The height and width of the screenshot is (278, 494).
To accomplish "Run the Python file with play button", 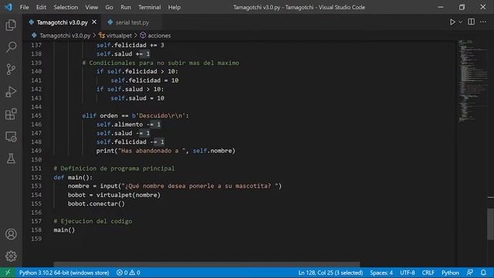I will pyautogui.click(x=452, y=22).
